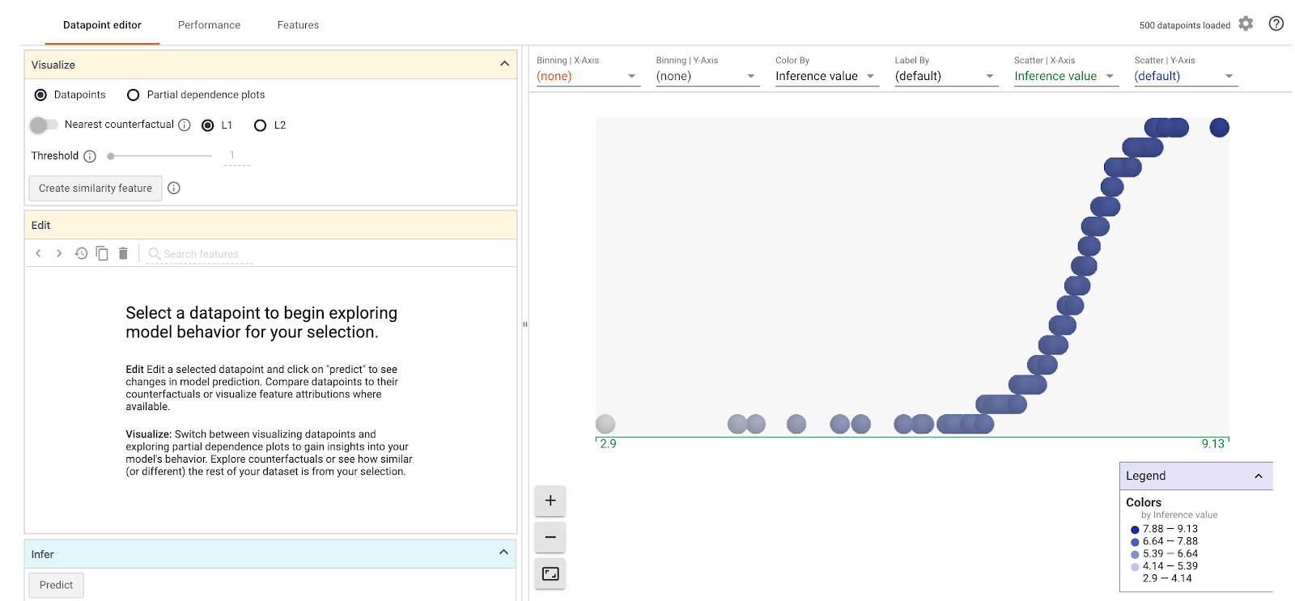Zoom in with the plus button
Image resolution: width=1295 pixels, height=601 pixels.
(550, 501)
